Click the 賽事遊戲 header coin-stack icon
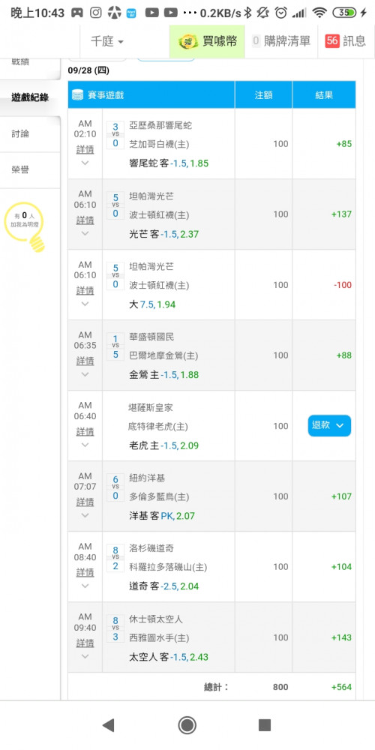This screenshot has width=375, height=750. click(x=77, y=94)
